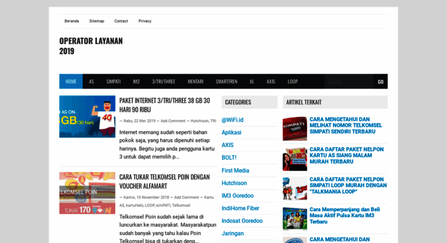Focus the Search input field
This screenshot has height=243, width=447.
(349, 82)
